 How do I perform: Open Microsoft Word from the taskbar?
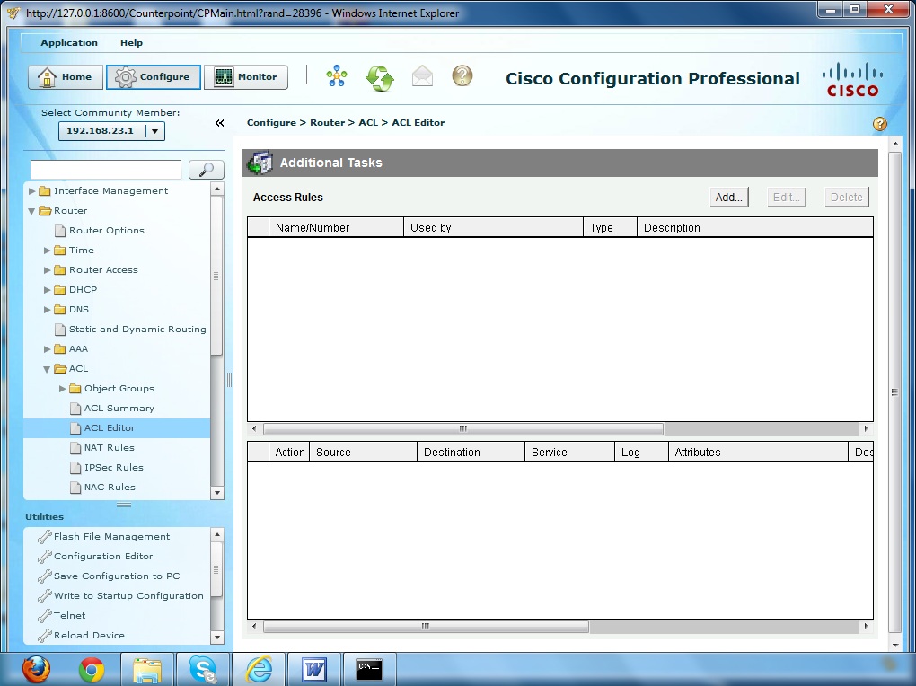coord(314,668)
